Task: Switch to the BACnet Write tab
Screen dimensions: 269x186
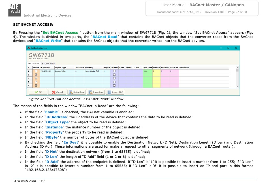Action: 48,64
